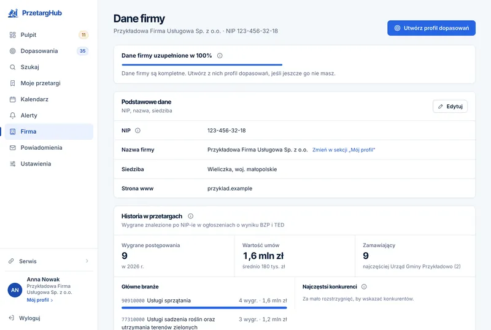Screen dimensions: 491x330
Task: Click the Kalendarz calendar icon
Action: pos(12,99)
